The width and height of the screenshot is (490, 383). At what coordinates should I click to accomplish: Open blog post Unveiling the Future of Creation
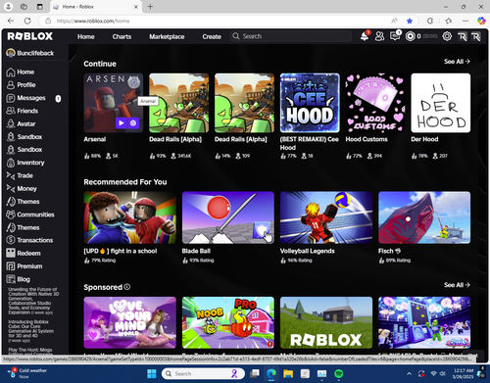point(32,301)
